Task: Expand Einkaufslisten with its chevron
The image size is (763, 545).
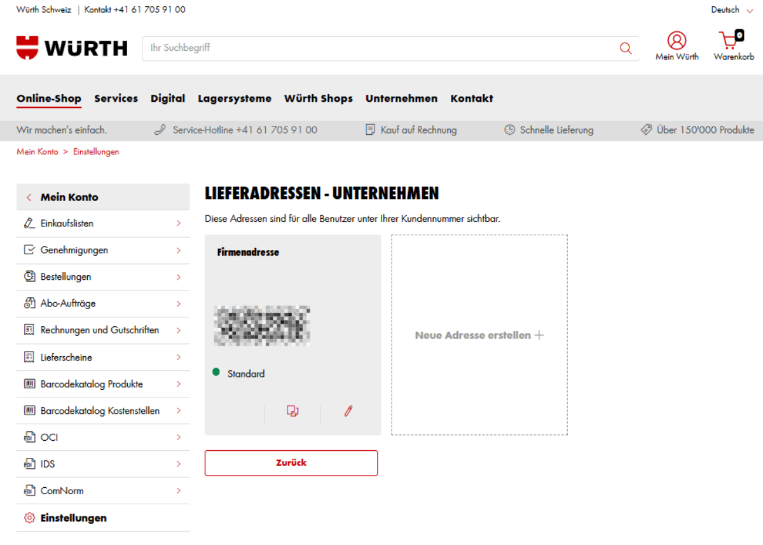Action: [179, 223]
